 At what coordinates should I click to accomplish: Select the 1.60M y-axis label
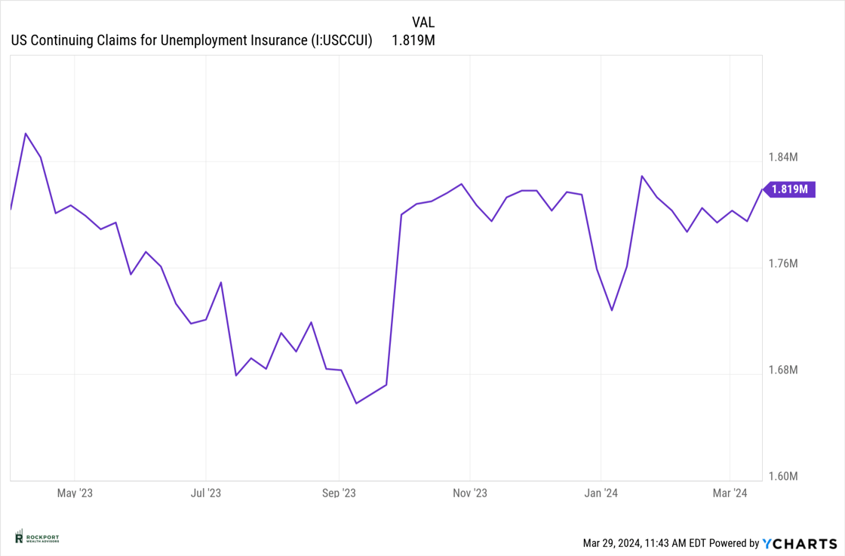[783, 477]
